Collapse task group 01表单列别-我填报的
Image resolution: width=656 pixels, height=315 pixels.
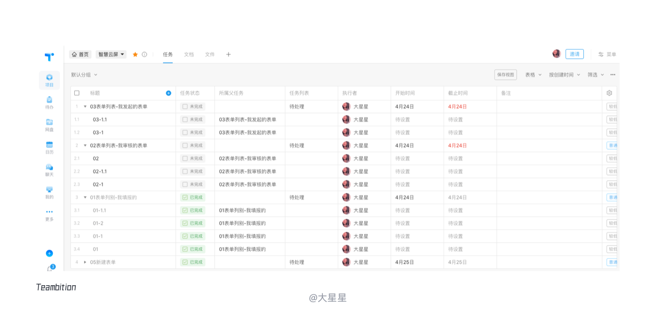point(85,198)
